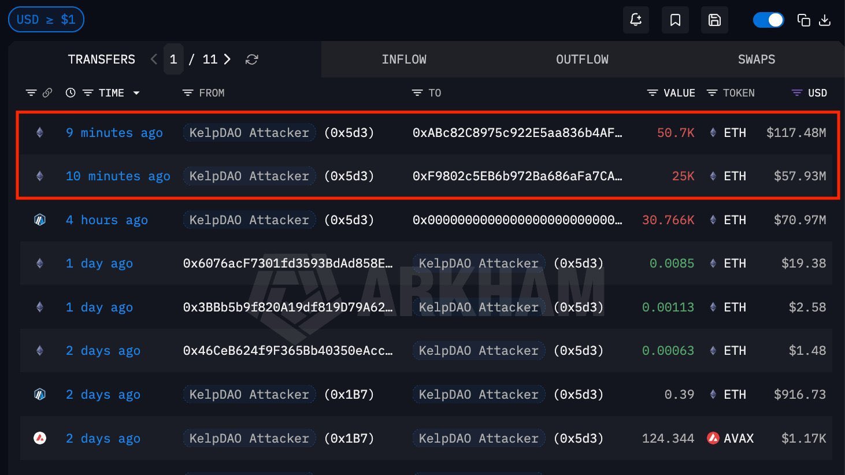Click the 50.7K value cell
The height and width of the screenshot is (475, 845).
click(676, 133)
